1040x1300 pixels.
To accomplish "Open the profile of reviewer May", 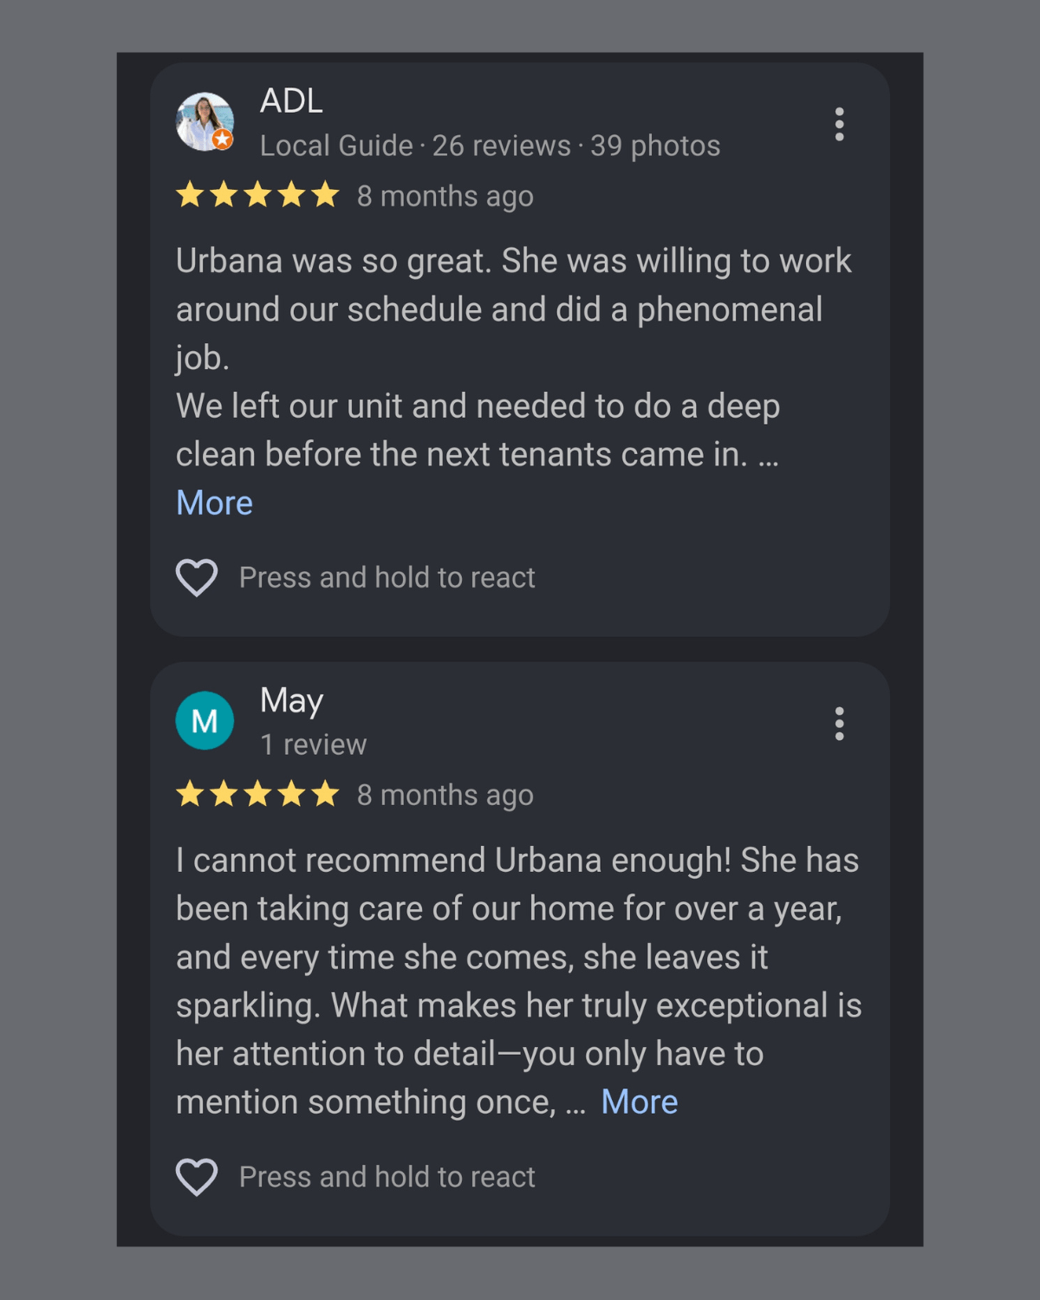I will point(292,701).
